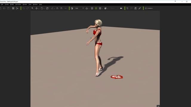191x107 pixels.
Task: Select the Move tool cross icon
Action: point(36,8)
